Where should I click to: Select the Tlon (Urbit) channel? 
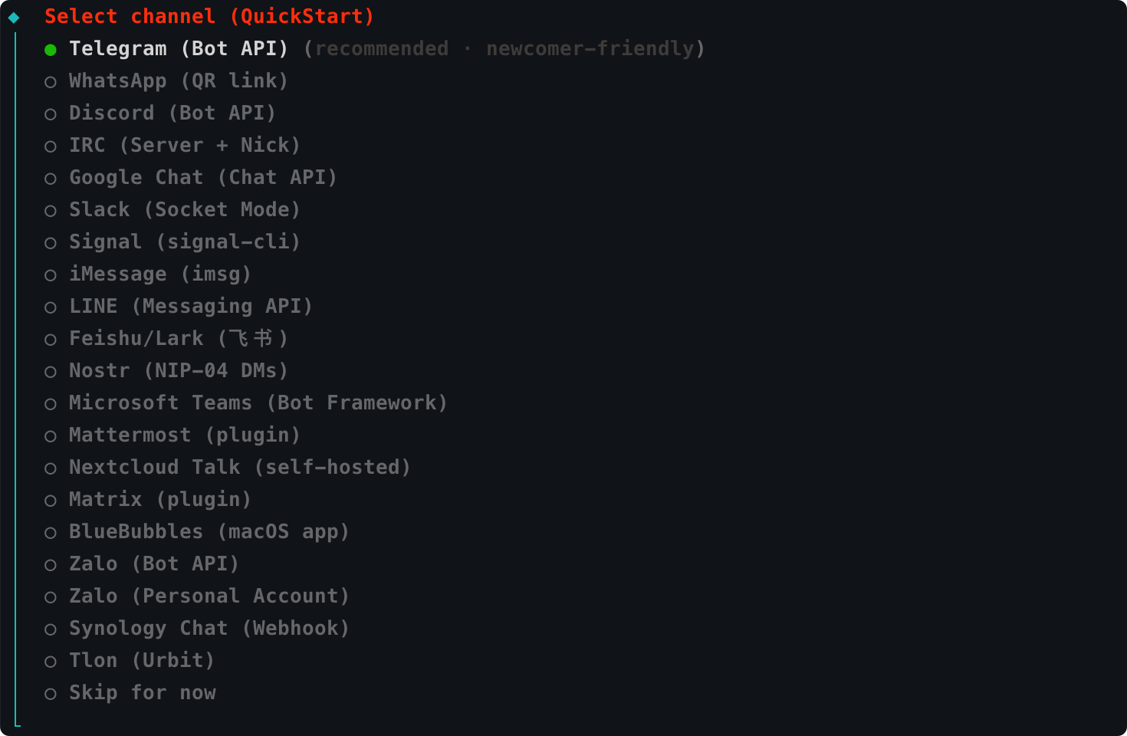coord(51,662)
